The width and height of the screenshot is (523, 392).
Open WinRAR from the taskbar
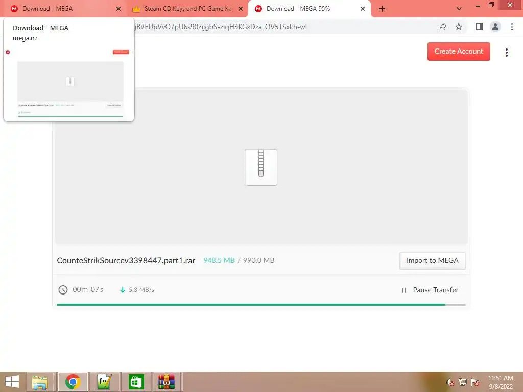point(167,382)
